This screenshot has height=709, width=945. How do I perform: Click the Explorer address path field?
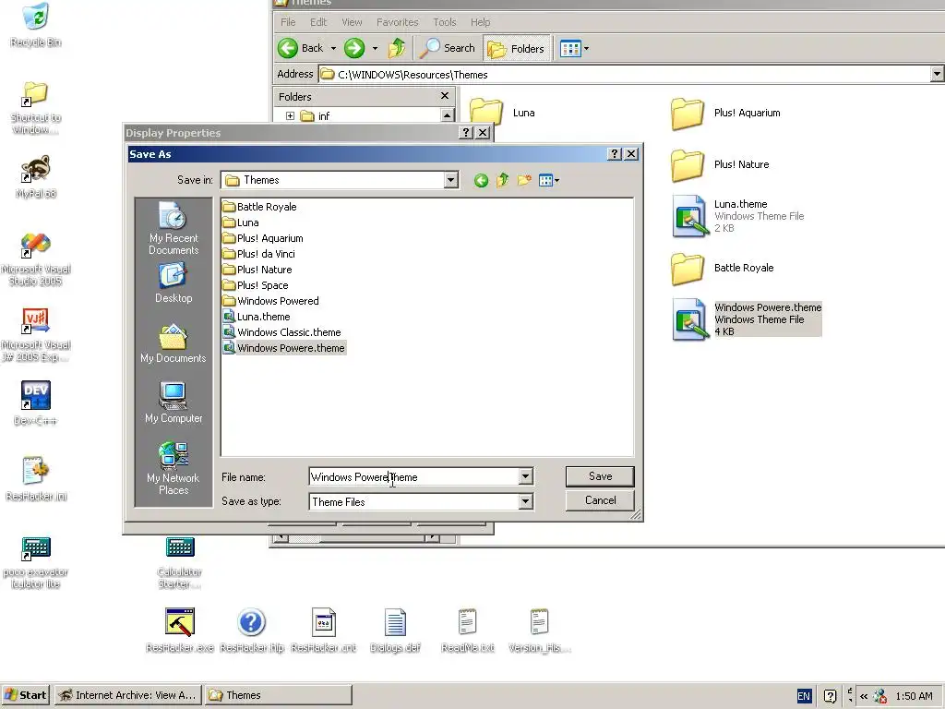point(624,74)
